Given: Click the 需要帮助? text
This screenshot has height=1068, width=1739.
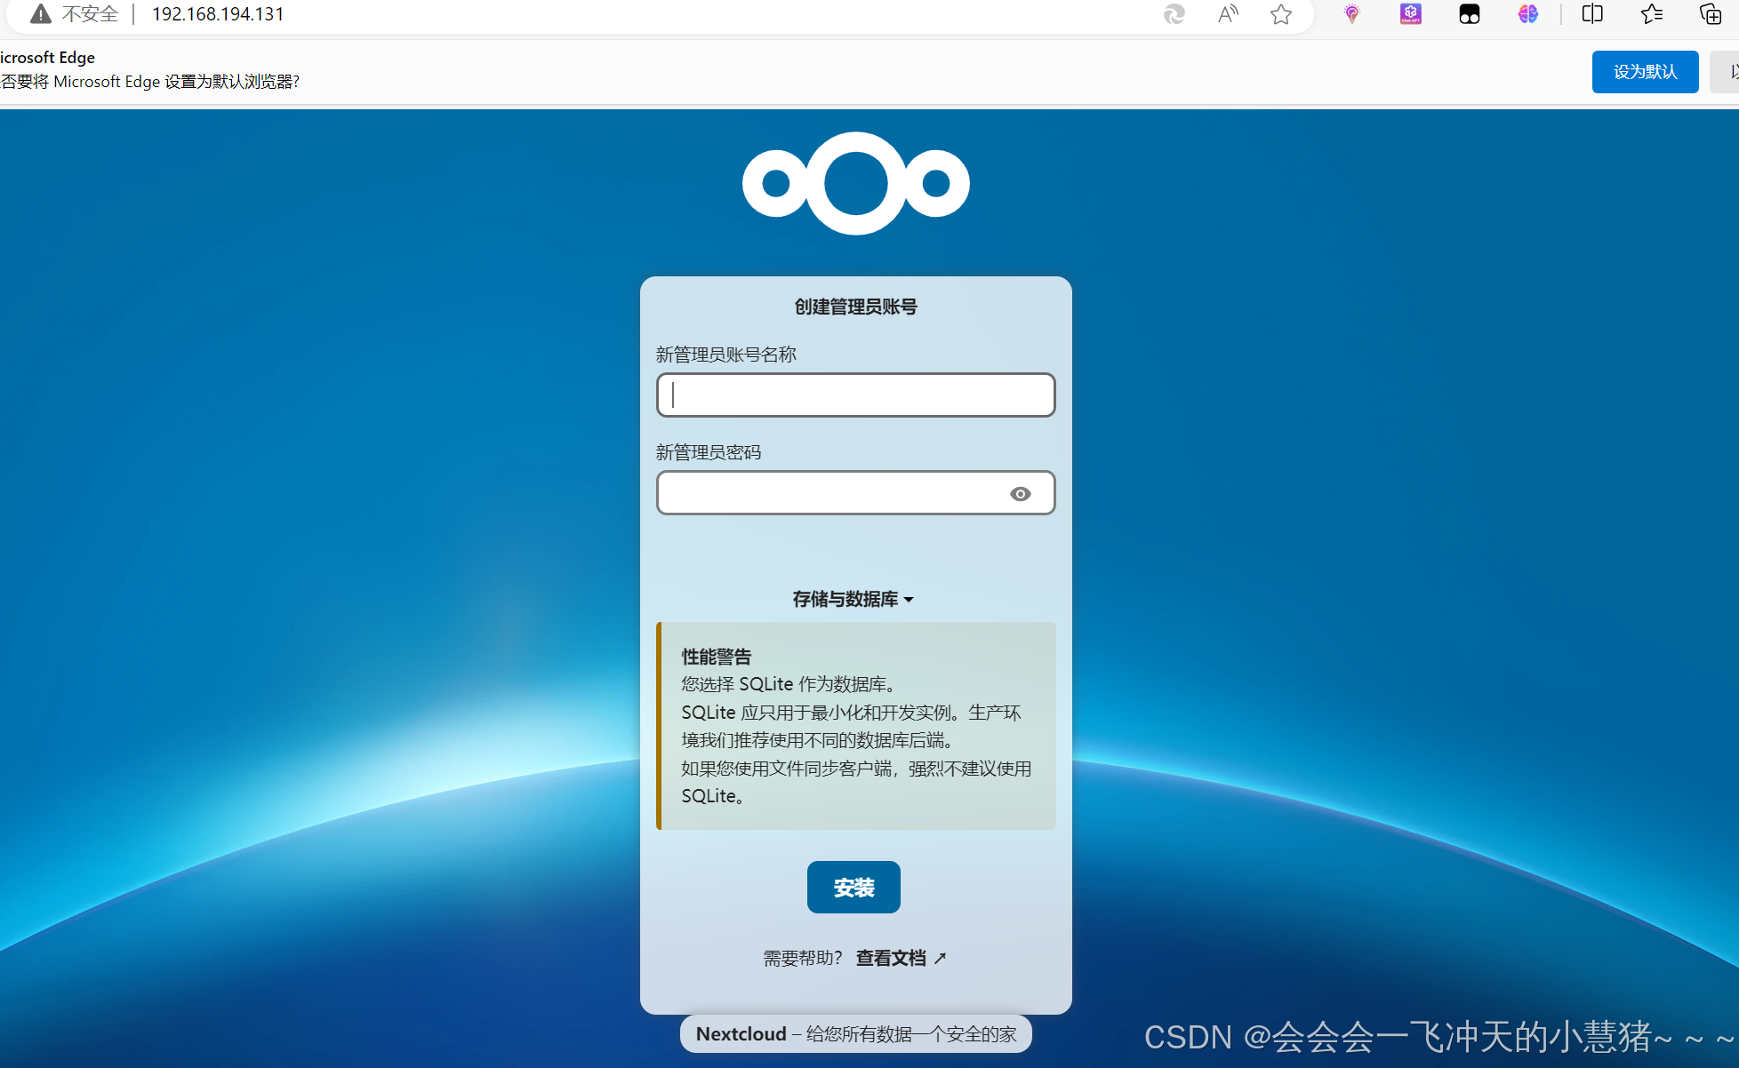Looking at the screenshot, I should pyautogui.click(x=803, y=958).
